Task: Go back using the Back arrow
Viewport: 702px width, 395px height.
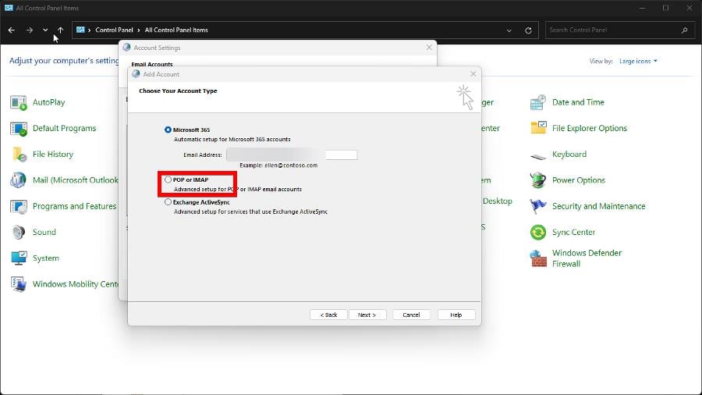Action: tap(12, 30)
